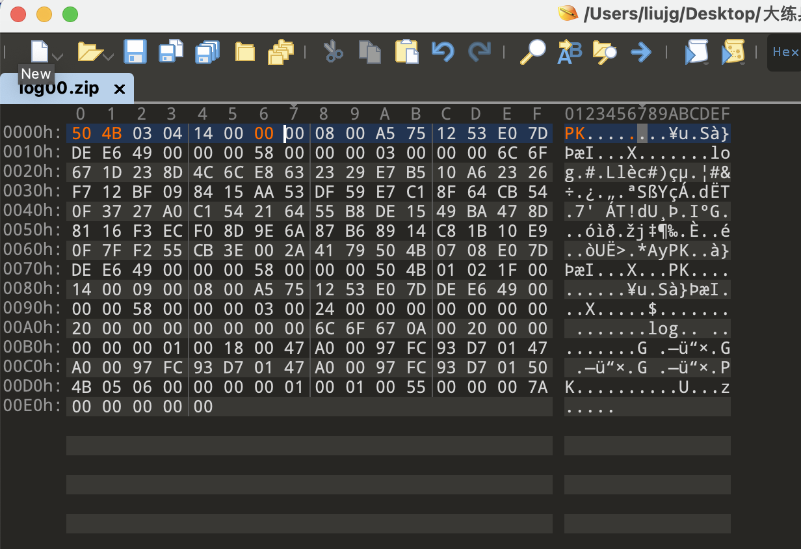Click the Redo arrow icon
The height and width of the screenshot is (549, 801).
(479, 51)
